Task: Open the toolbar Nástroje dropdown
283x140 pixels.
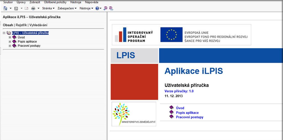Action: [87, 8]
